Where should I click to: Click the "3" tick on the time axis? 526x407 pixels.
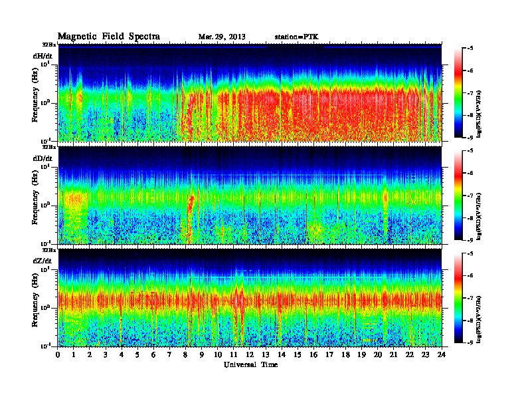[106, 355]
